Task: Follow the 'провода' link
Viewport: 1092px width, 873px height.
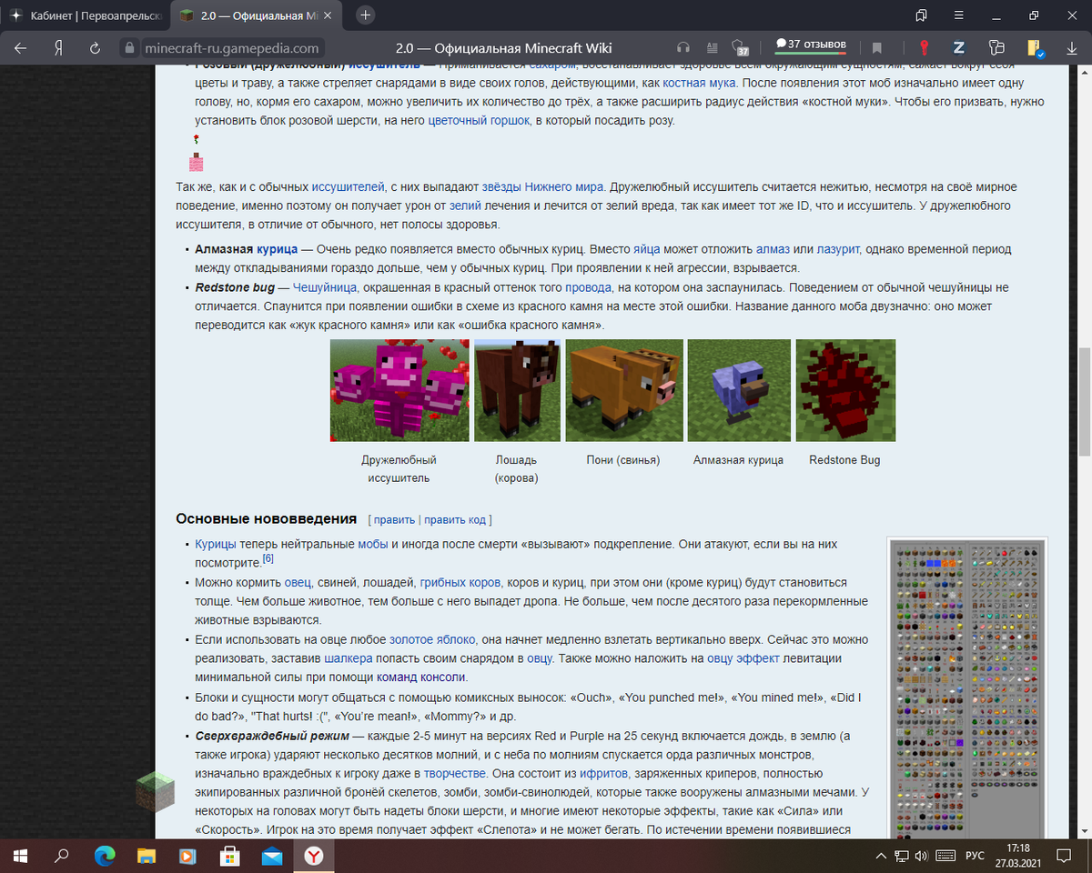Action: tap(588, 287)
